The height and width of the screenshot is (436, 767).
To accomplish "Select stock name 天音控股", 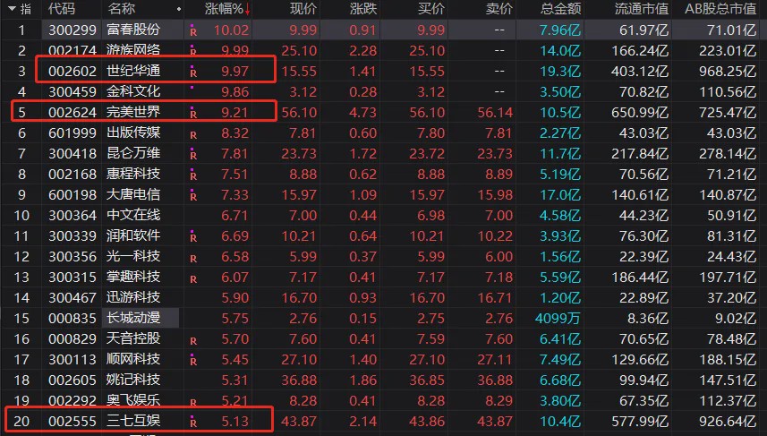I will coord(133,338).
